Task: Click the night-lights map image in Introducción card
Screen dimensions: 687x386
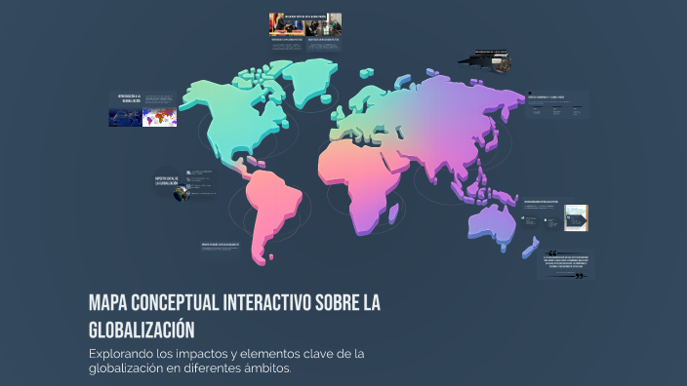Action: coord(125,118)
